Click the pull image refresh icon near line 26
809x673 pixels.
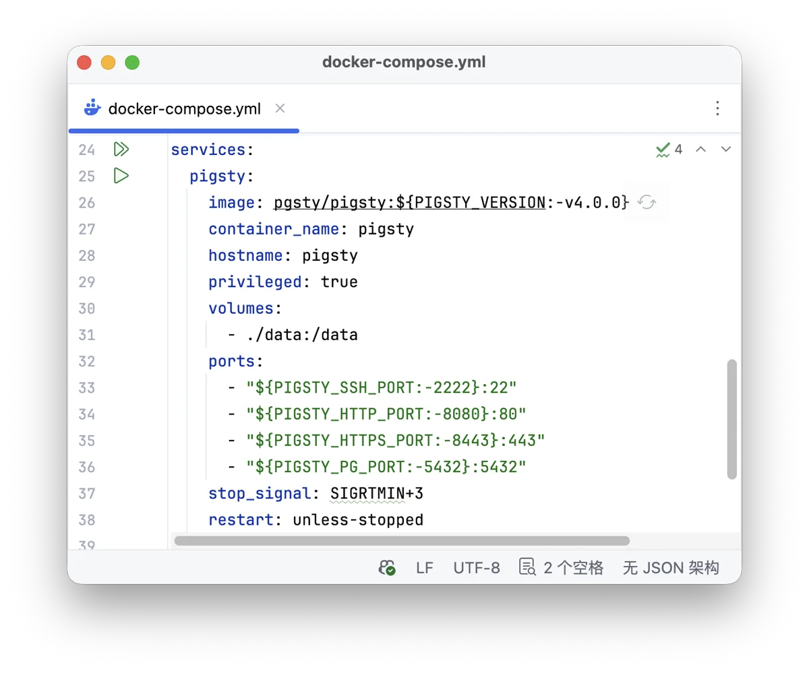pyautogui.click(x=647, y=202)
